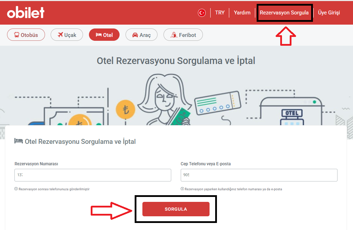Select the Turkish flag language icon
Screen dimensions: 353x230
[202, 13]
